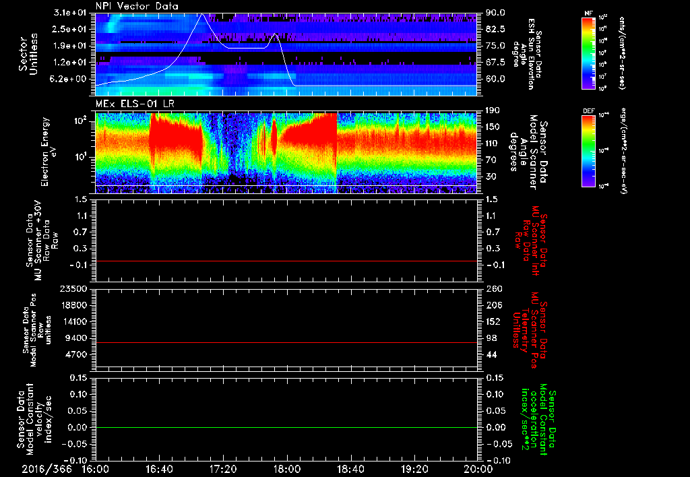
Task: Click the "cnts/(cm**2-sr-sec)" unit label
Action: pos(623,53)
